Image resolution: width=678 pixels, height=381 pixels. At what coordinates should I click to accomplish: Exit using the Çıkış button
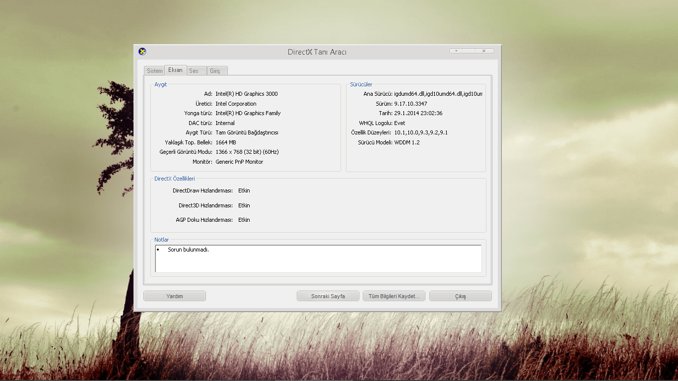[461, 296]
